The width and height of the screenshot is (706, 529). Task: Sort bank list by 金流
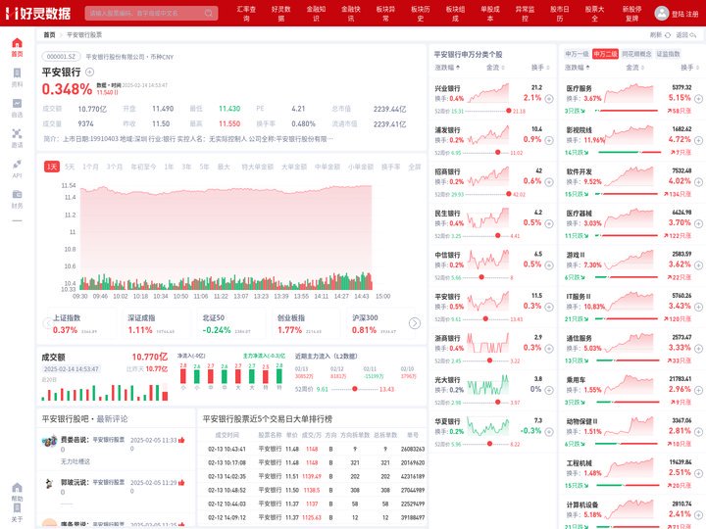495,68
